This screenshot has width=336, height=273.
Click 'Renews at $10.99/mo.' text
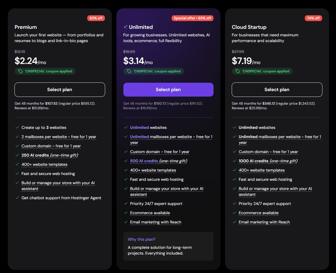tap(32, 108)
